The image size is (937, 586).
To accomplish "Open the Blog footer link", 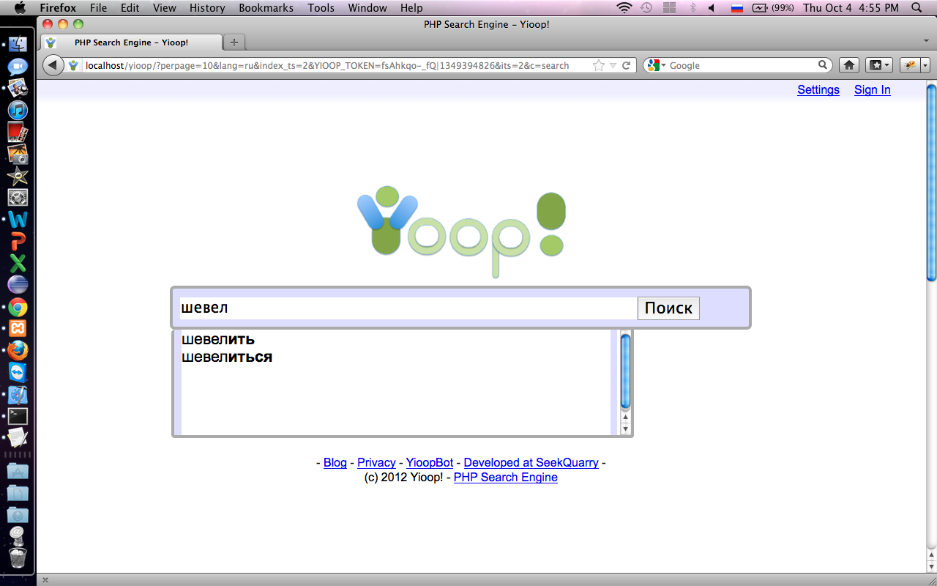I will click(x=335, y=463).
